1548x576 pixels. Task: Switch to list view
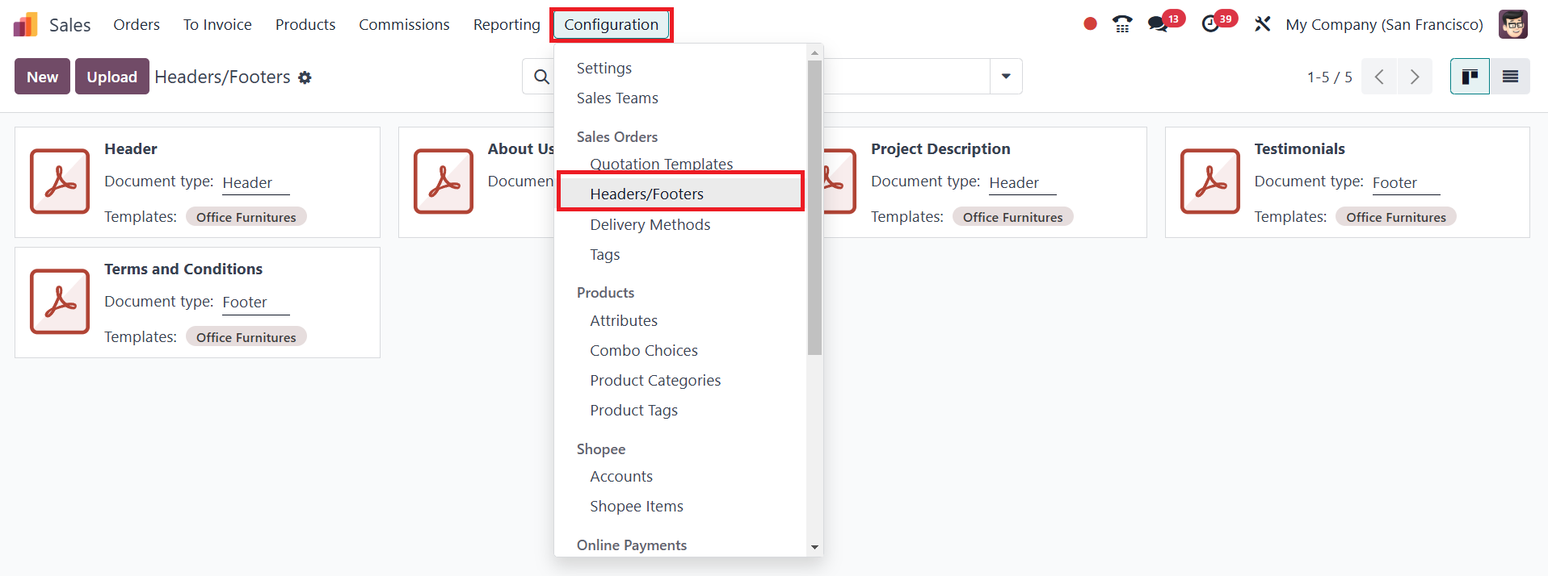(1510, 77)
